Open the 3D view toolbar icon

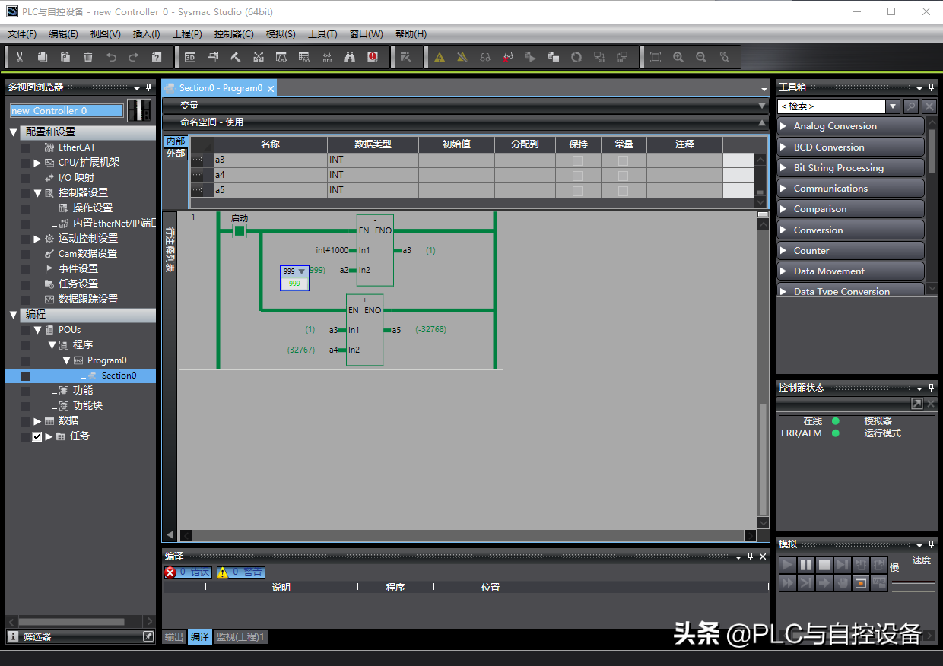(190, 57)
